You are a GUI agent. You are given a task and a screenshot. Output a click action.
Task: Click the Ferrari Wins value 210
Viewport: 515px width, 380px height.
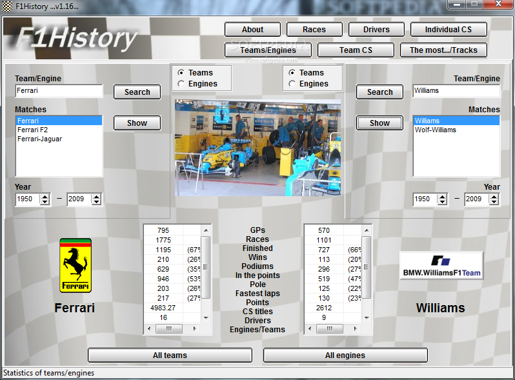tap(163, 259)
